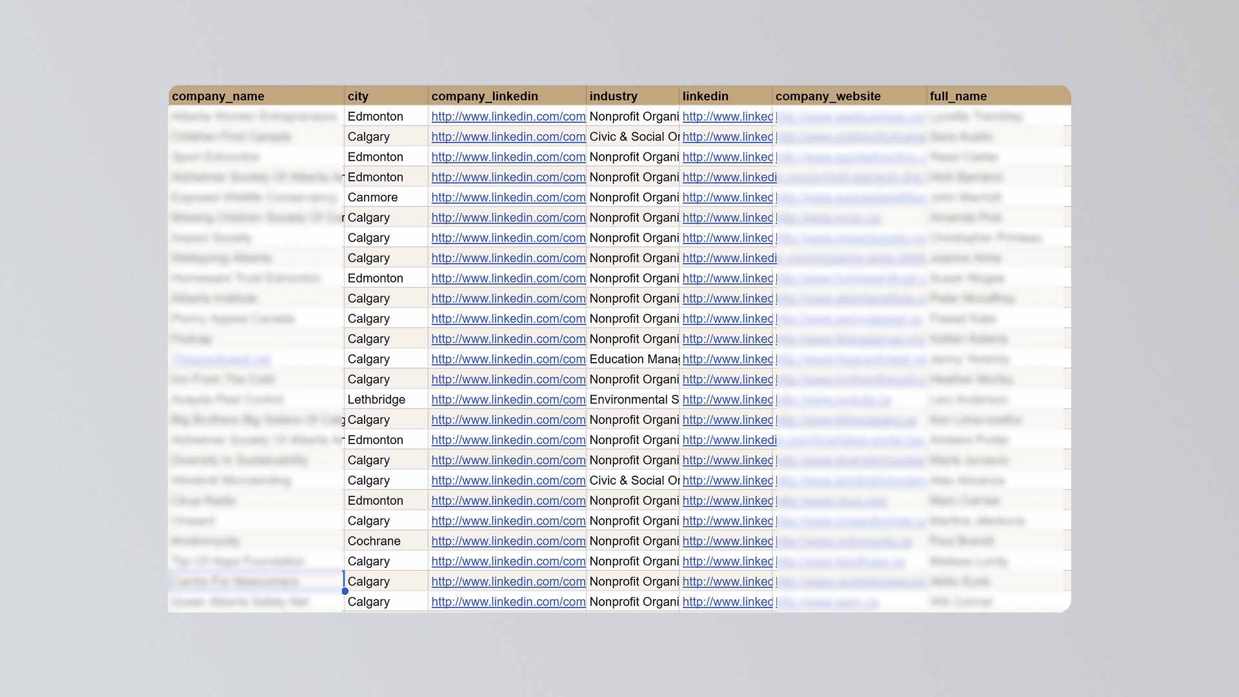
Task: Open the personal LinkedIn link in the Lethbridge row
Action: pyautogui.click(x=727, y=399)
